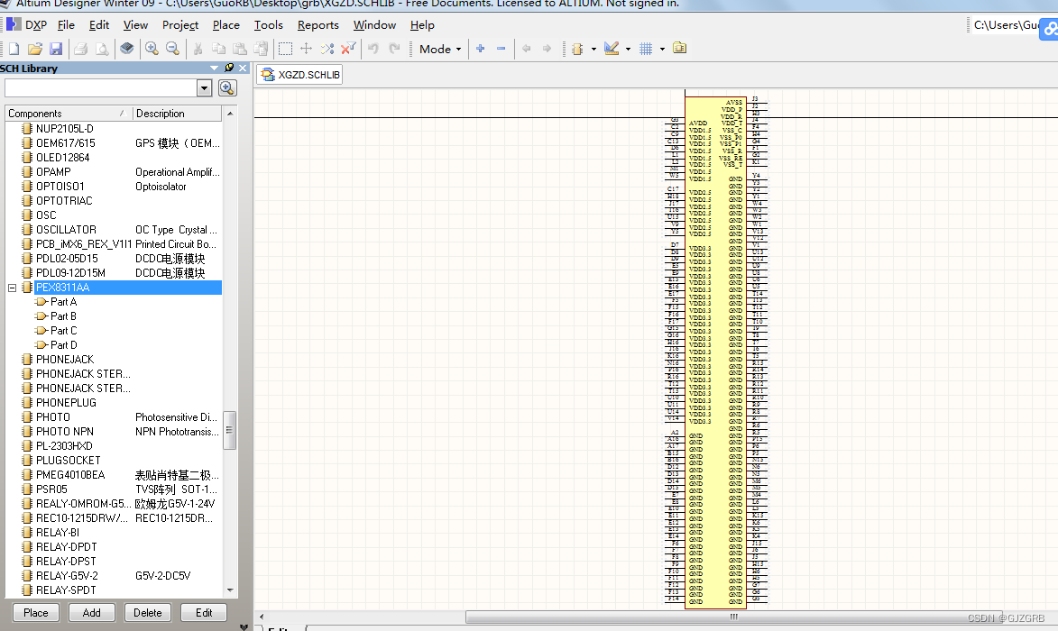Toggle sorting on the Components column header
Image resolution: width=1058 pixels, height=631 pixels.
coord(63,113)
